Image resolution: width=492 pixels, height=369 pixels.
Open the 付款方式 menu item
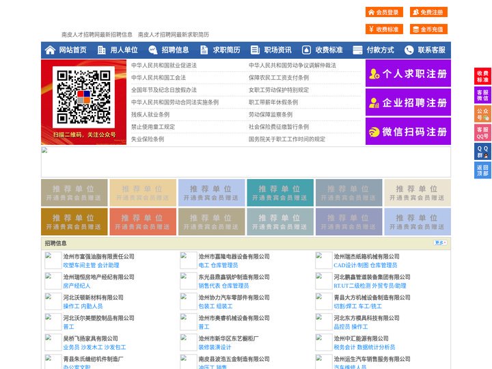(x=381, y=50)
